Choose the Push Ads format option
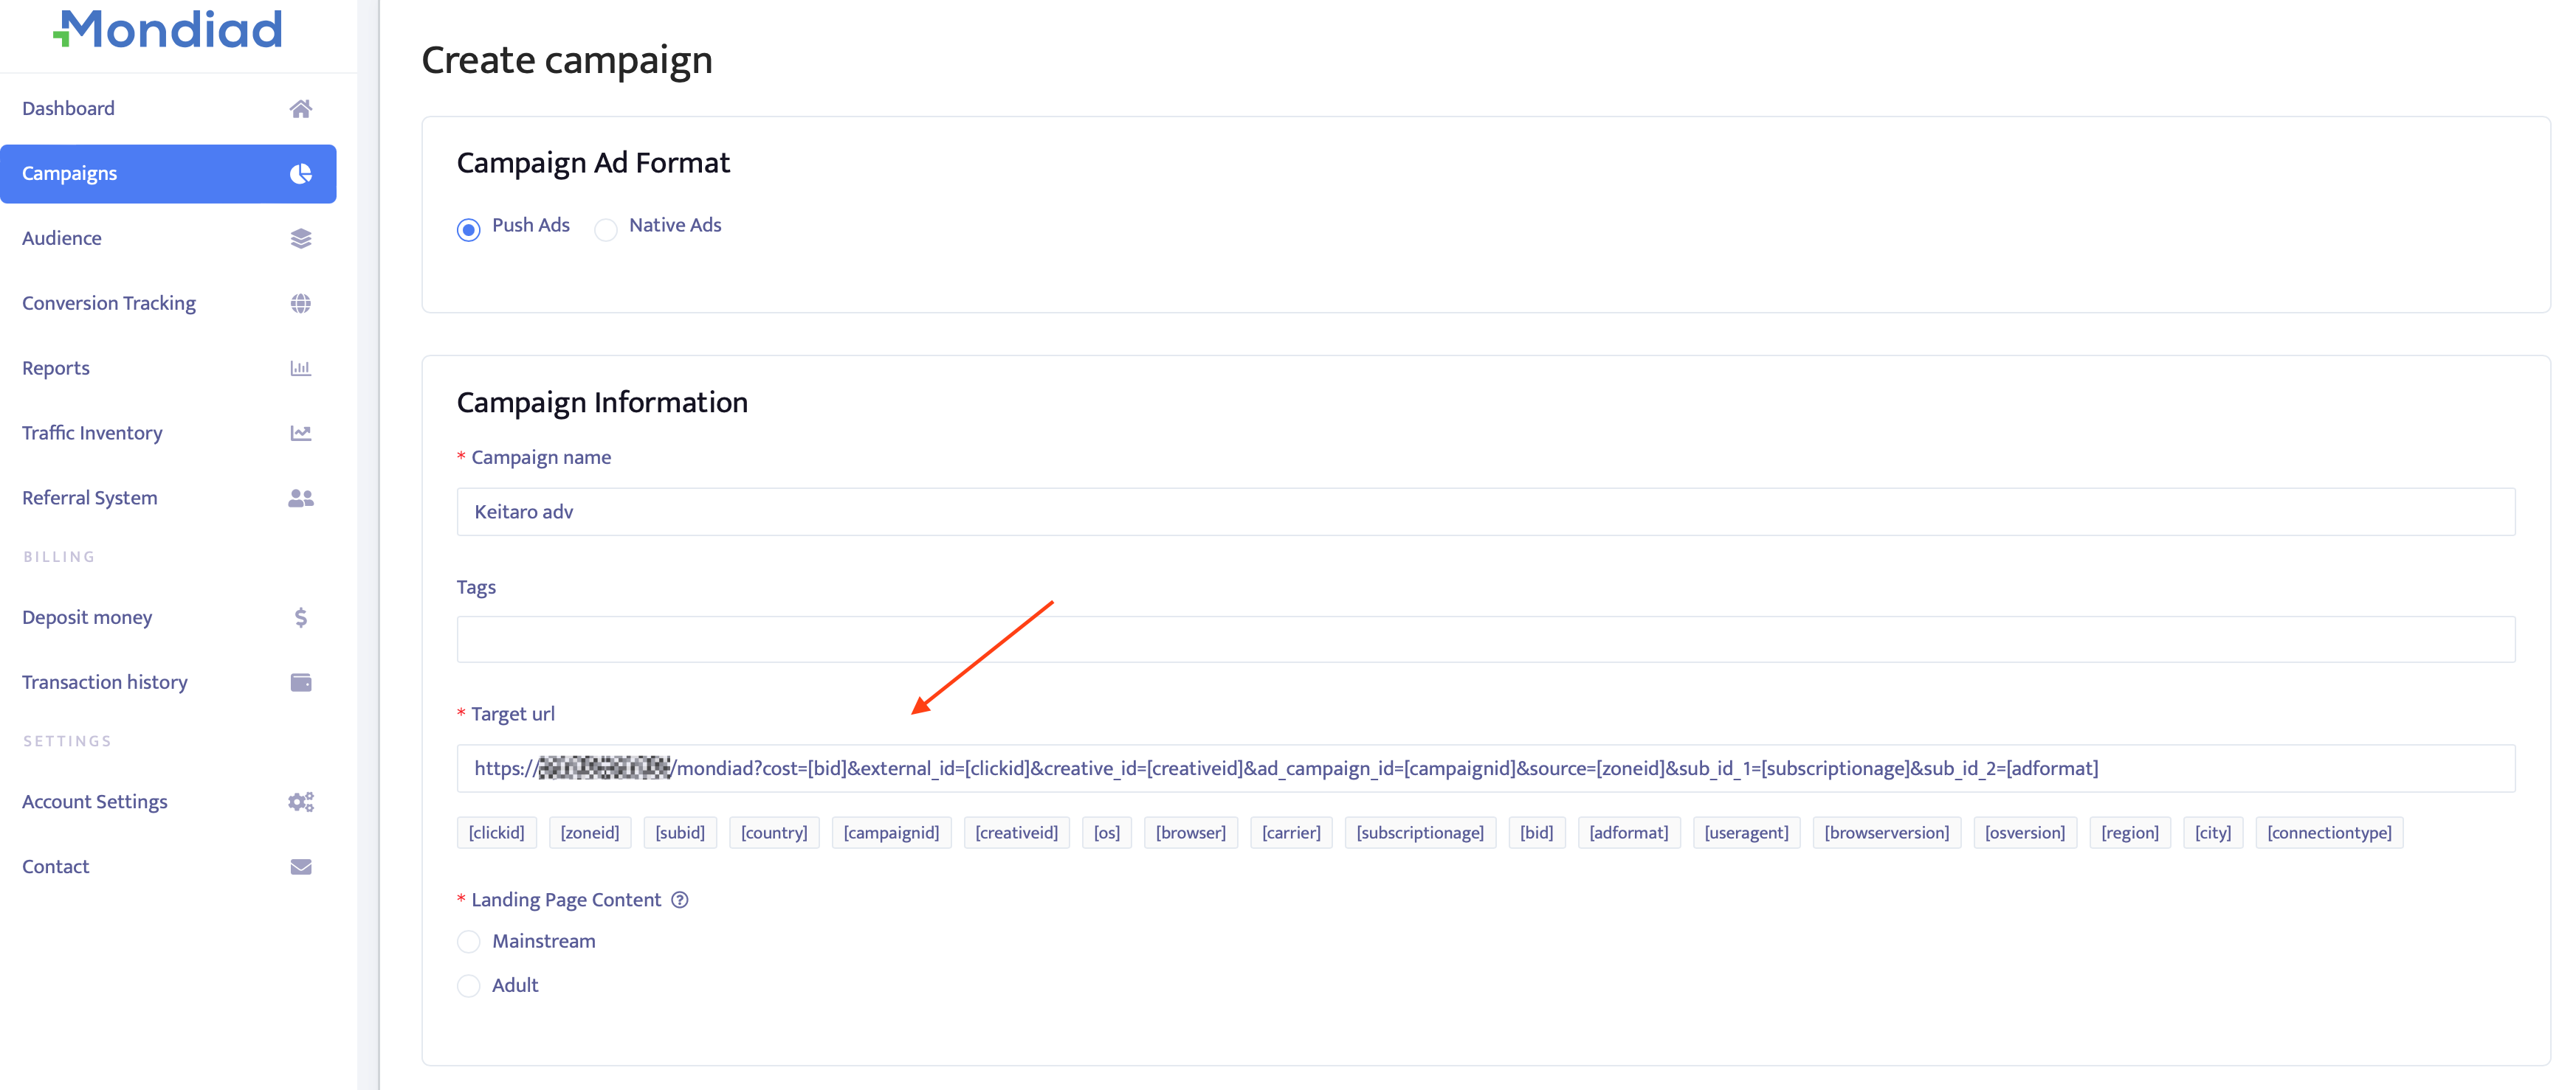Screen dimensions: 2576x1090 [469, 230]
